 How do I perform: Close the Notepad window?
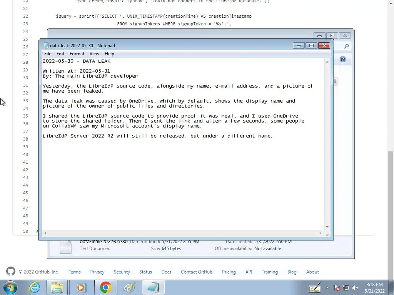[324, 46]
